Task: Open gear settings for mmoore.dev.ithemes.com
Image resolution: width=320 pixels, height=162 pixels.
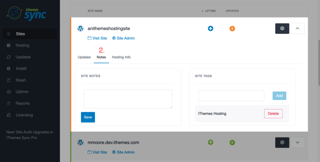Action: [x=282, y=142]
